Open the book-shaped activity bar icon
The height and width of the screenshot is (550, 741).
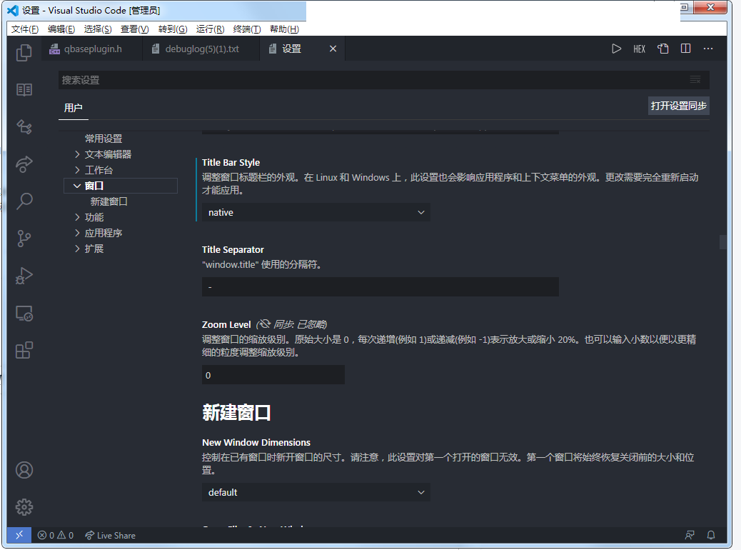pyautogui.click(x=24, y=89)
